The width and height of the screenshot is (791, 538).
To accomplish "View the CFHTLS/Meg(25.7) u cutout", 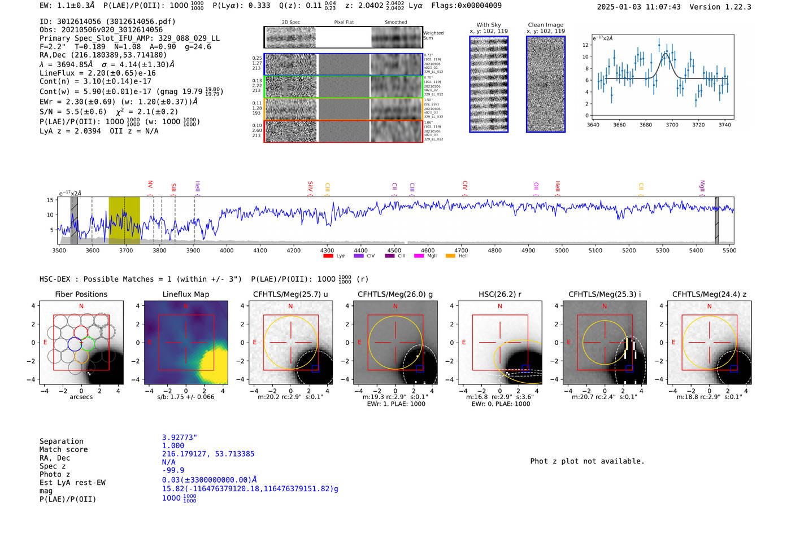I will click(x=290, y=343).
